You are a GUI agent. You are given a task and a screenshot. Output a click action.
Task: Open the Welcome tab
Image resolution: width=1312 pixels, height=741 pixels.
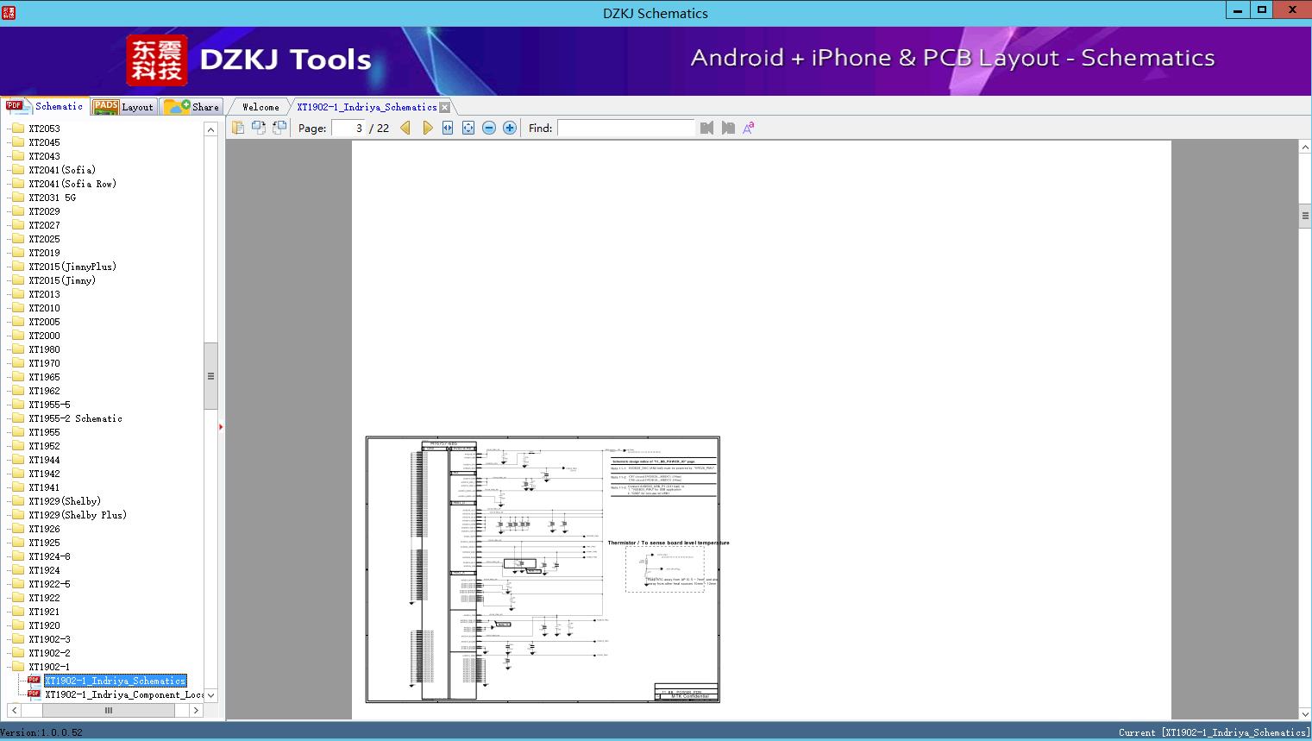(261, 107)
